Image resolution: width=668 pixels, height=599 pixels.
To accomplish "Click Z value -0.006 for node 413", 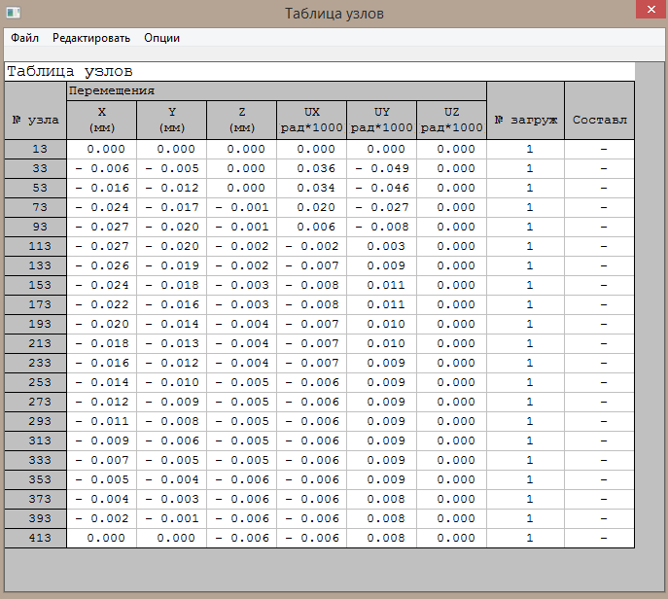I will [x=241, y=538].
